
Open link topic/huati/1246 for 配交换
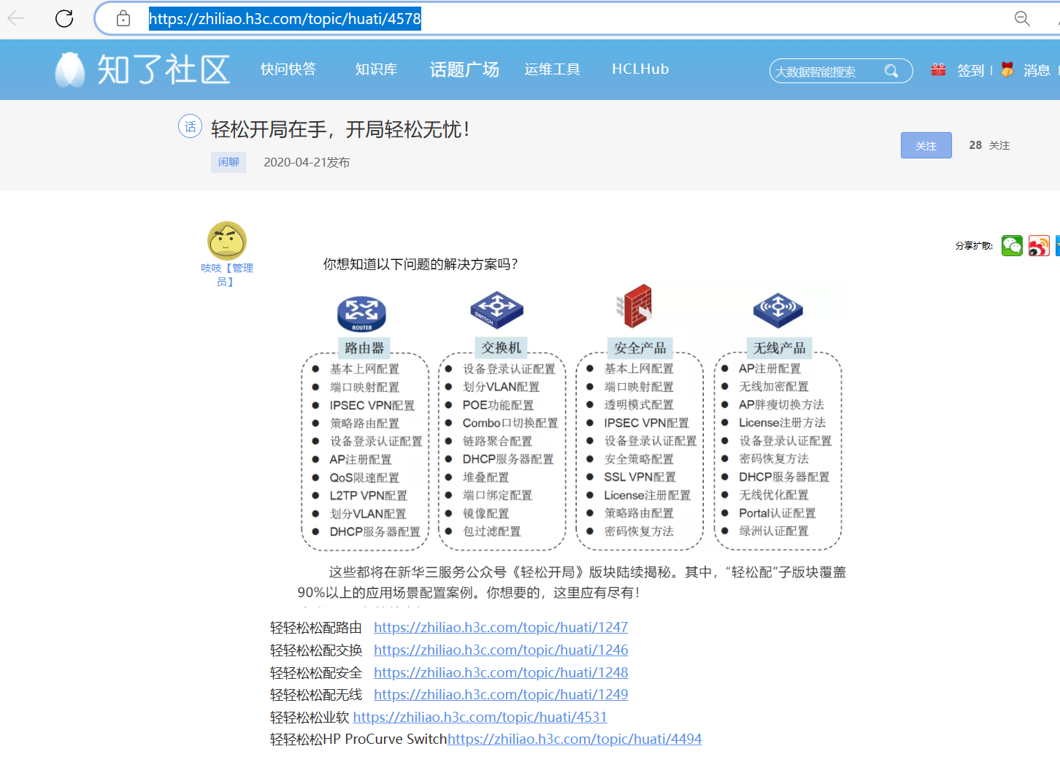[x=501, y=650]
